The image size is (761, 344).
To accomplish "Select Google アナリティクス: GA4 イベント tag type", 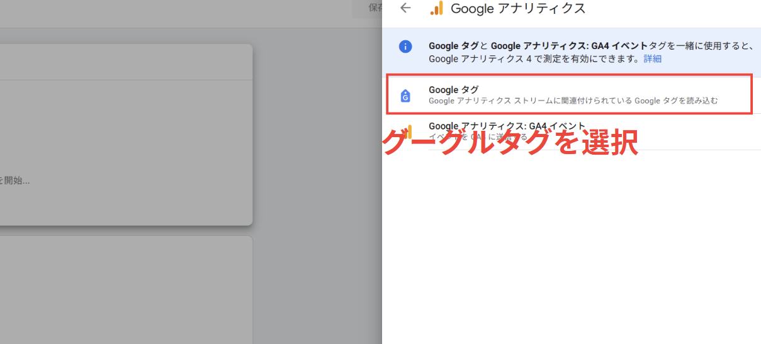I will [x=572, y=131].
